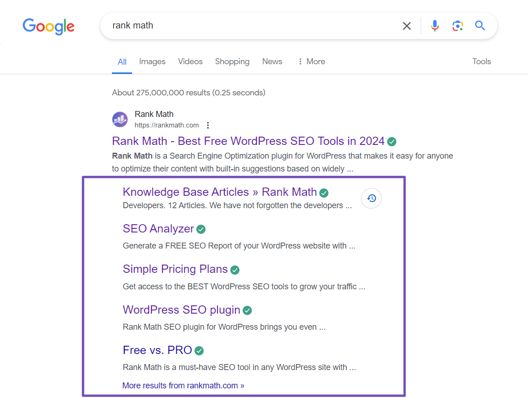Click the Rank Math site favicon
The width and height of the screenshot is (528, 398).
(120, 119)
